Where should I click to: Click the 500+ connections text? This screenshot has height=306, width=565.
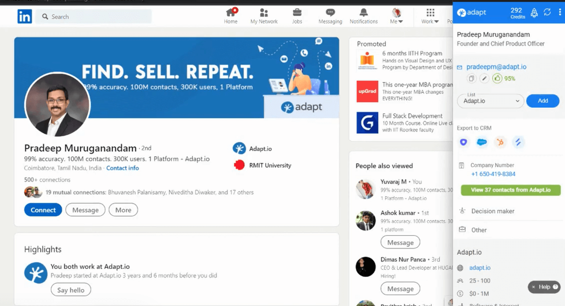point(47,180)
